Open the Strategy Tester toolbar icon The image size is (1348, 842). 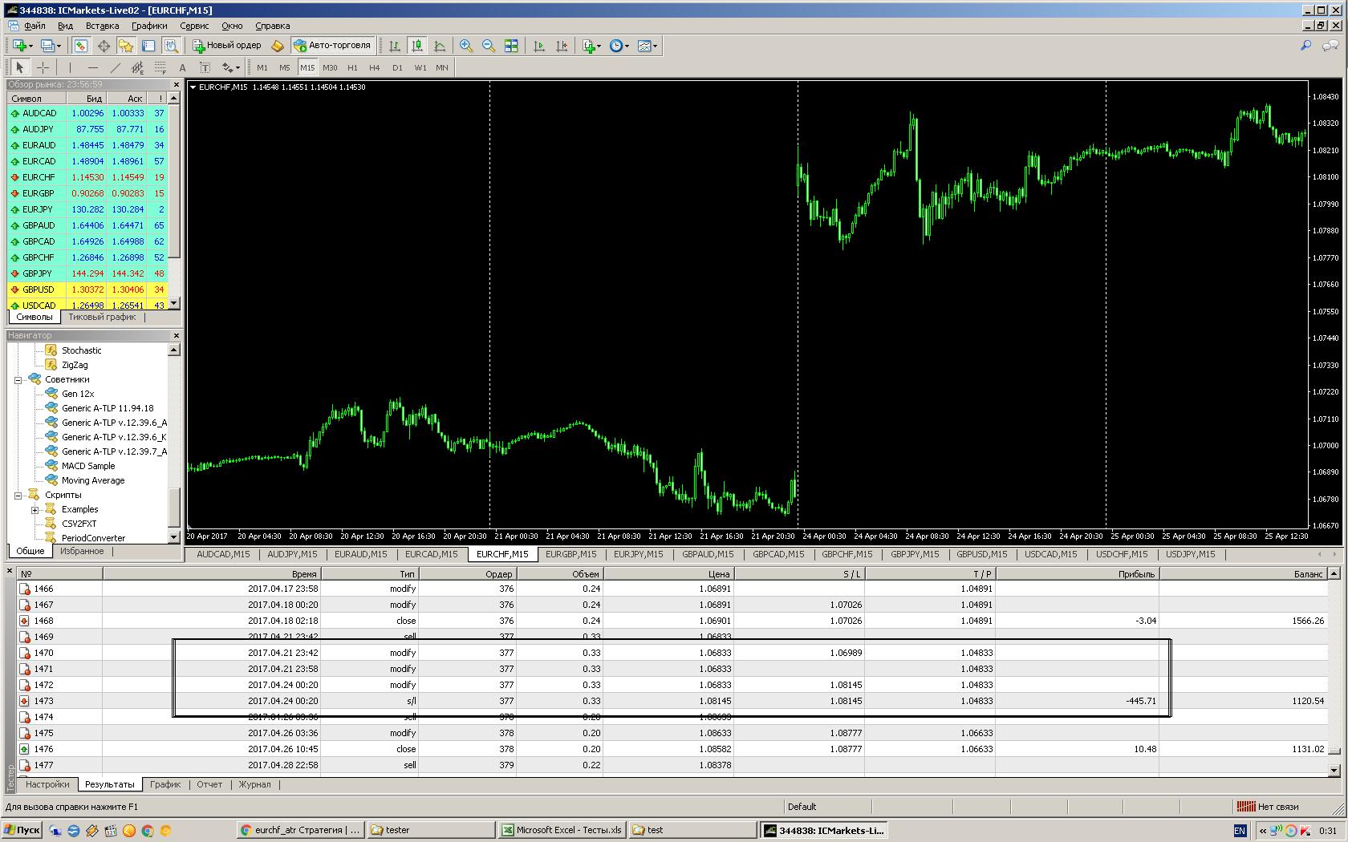coord(171,46)
